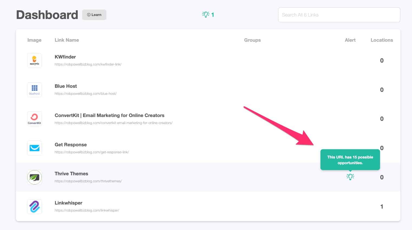Click the Alert column header

pos(350,40)
